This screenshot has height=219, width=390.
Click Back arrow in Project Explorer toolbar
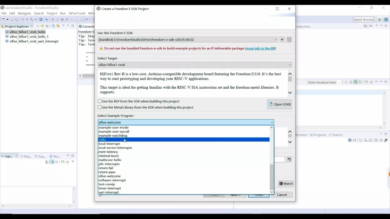pyautogui.click(x=38, y=26)
